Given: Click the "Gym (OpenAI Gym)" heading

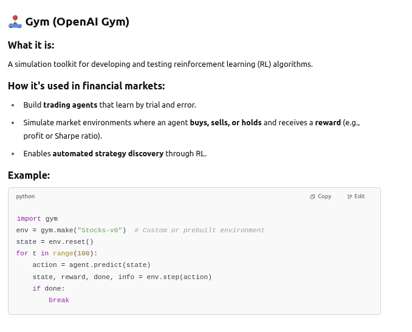Looking at the screenshot, I should click(77, 22).
